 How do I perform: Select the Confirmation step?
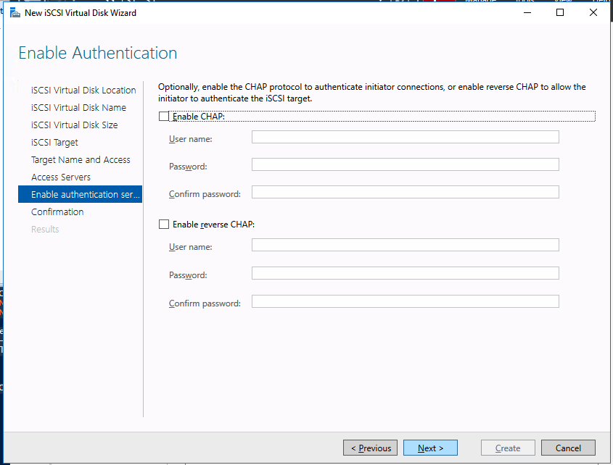tap(57, 212)
